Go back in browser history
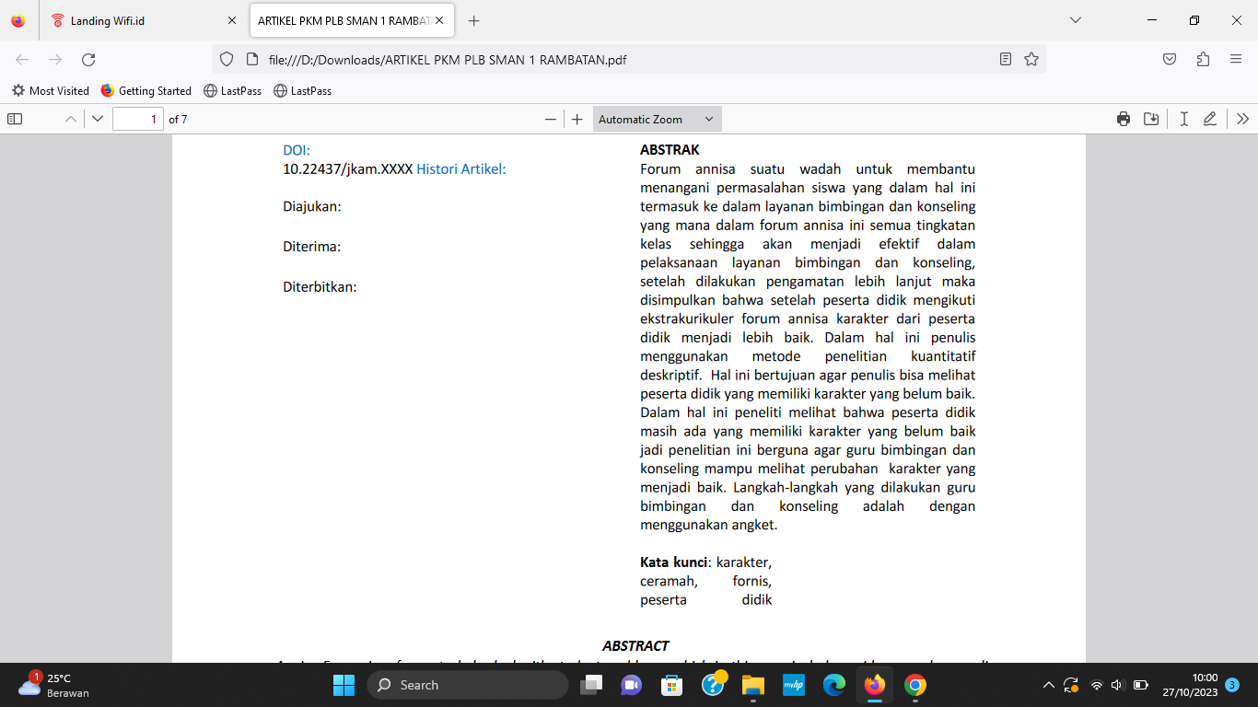Image resolution: width=1258 pixels, height=707 pixels. tap(22, 59)
